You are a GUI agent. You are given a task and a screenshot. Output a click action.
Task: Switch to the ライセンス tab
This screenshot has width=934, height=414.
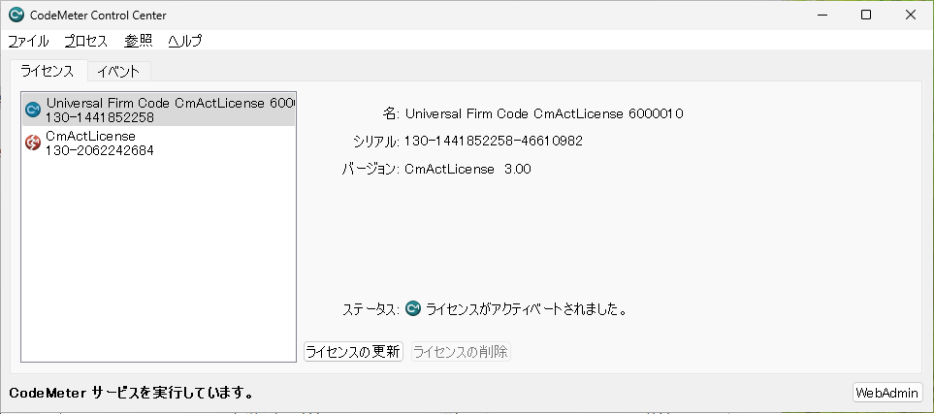tap(48, 71)
